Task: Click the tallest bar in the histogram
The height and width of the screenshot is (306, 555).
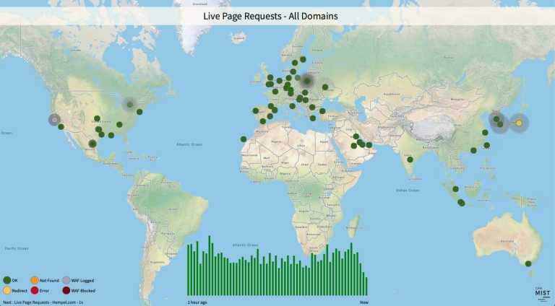Action: pos(209,266)
